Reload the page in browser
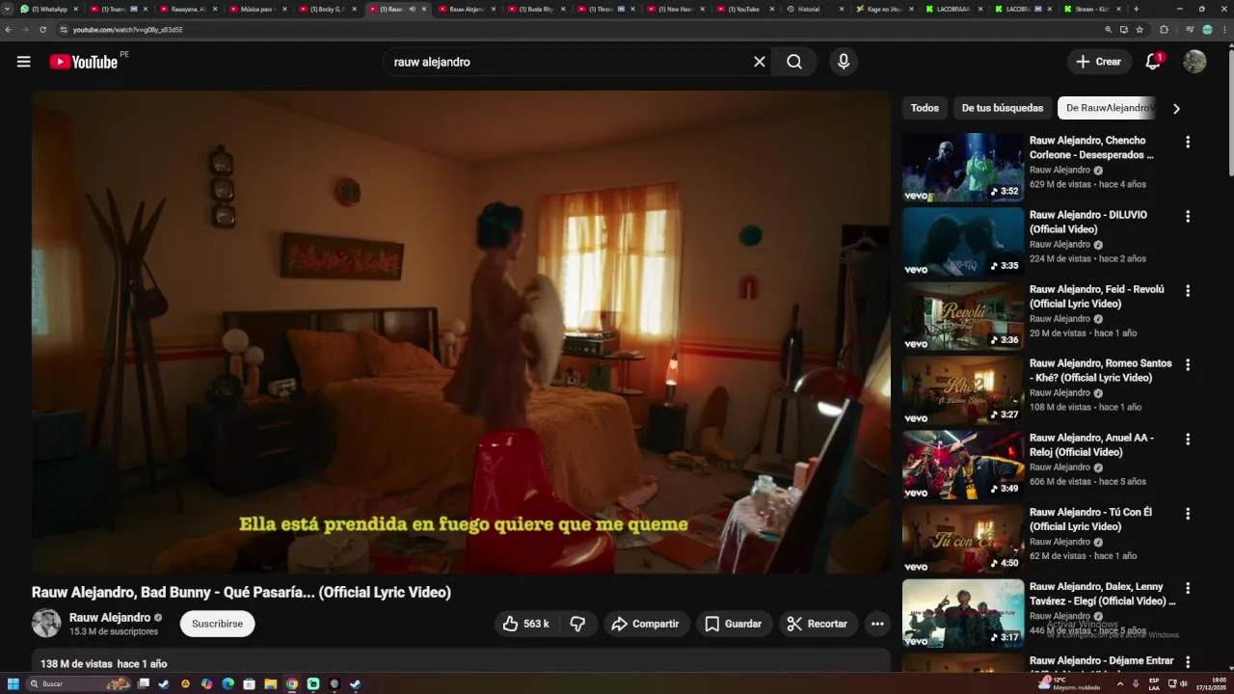 point(42,30)
